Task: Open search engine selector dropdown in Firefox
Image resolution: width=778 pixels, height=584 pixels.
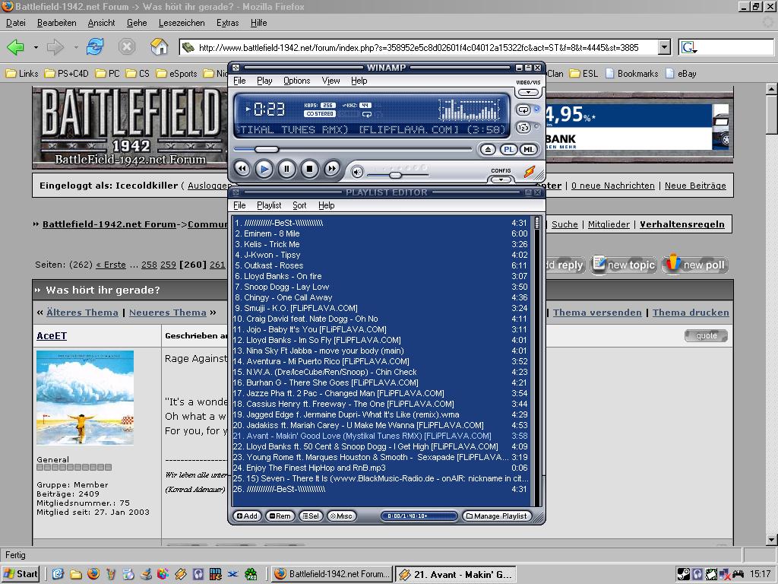Action: coord(689,48)
